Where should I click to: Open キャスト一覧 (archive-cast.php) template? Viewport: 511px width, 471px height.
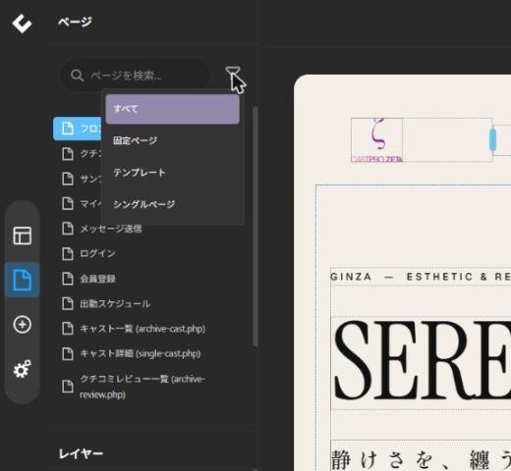click(142, 329)
